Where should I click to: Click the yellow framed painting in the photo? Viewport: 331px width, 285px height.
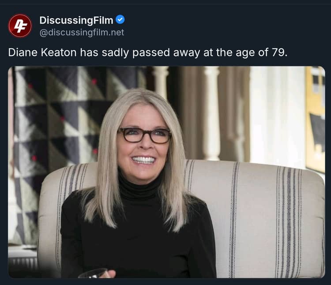tap(315, 119)
